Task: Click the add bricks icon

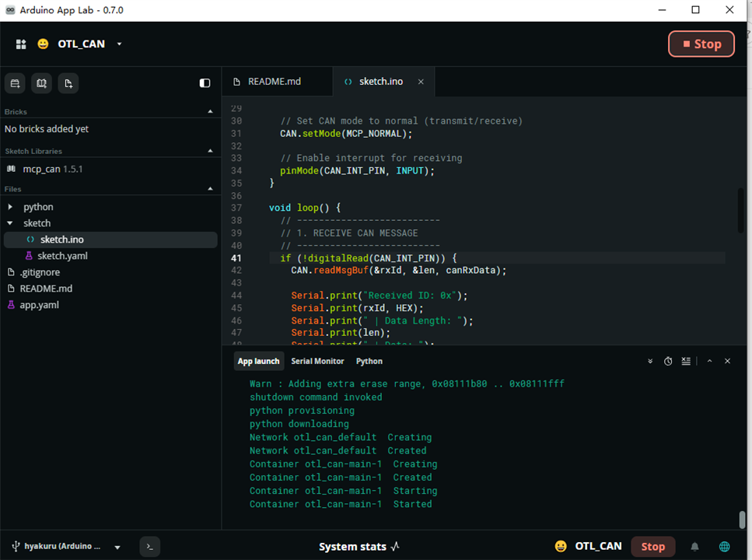Action: tap(15, 83)
